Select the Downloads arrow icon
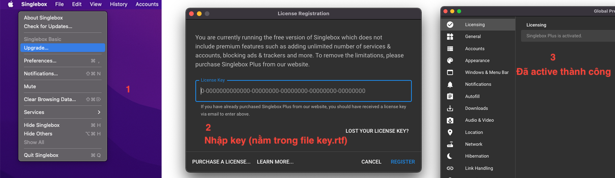Screen dimensions: 615x178 450,108
